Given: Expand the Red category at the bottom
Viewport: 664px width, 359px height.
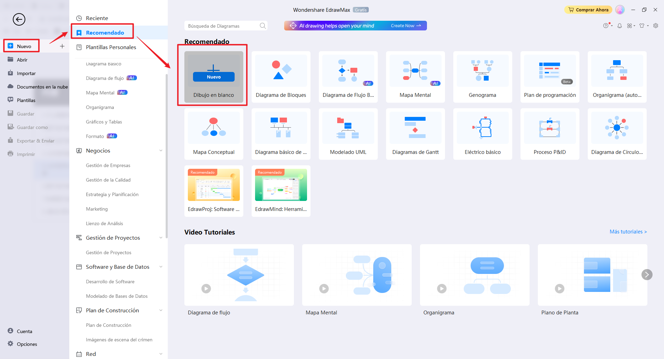Looking at the screenshot, I should [161, 354].
